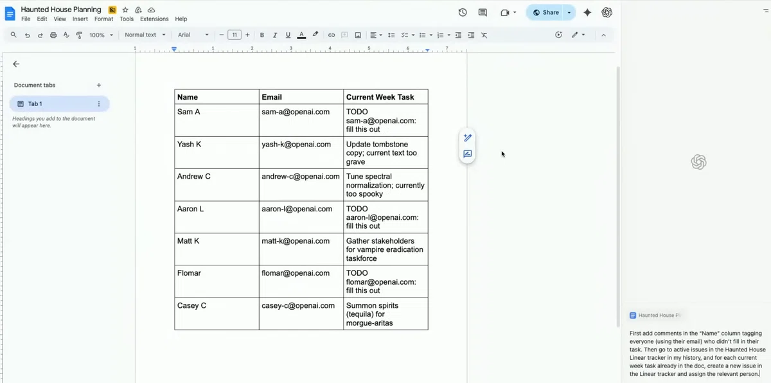Open version history clock icon
The width and height of the screenshot is (771, 383).
pos(463,12)
